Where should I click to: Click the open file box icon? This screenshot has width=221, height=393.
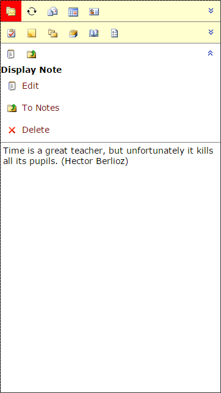[73, 33]
